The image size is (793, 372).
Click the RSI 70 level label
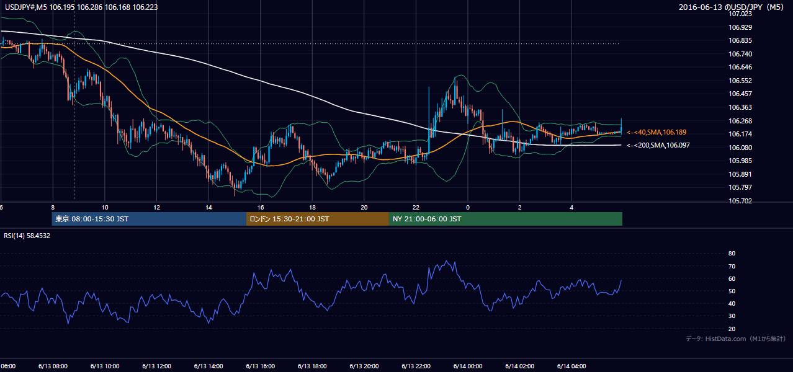732,266
